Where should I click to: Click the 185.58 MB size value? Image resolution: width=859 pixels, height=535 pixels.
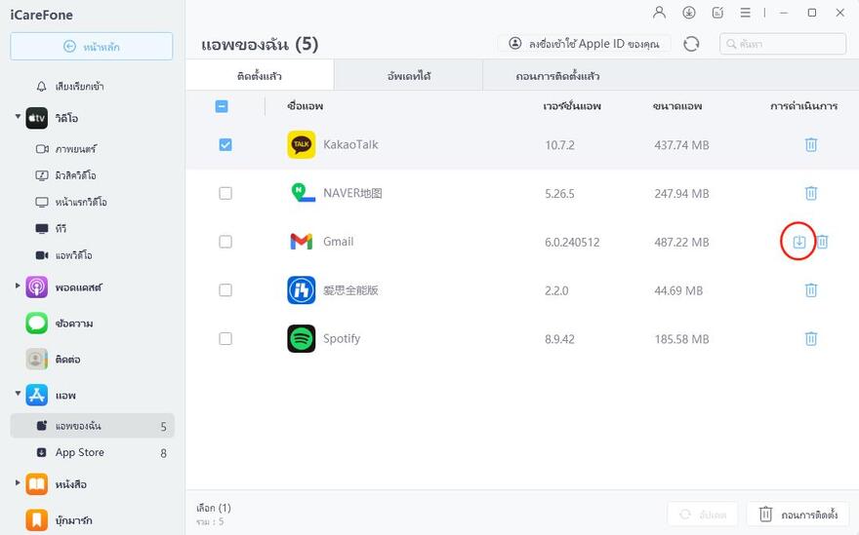pos(681,339)
